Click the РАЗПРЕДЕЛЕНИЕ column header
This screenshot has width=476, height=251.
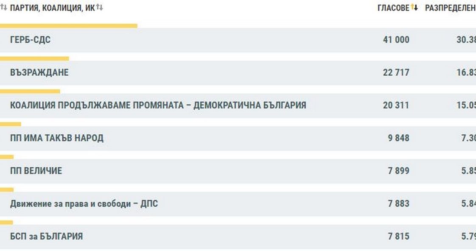tap(450, 8)
